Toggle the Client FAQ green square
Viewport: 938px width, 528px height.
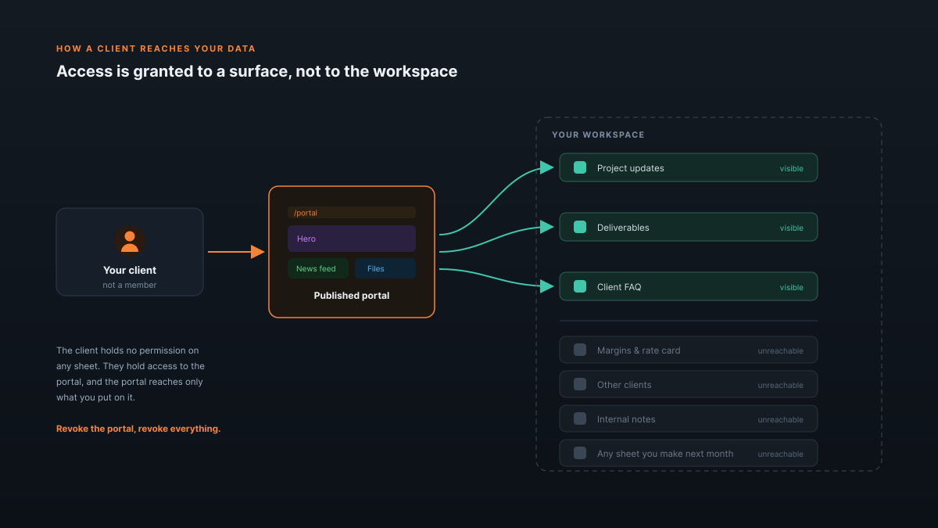click(x=580, y=286)
